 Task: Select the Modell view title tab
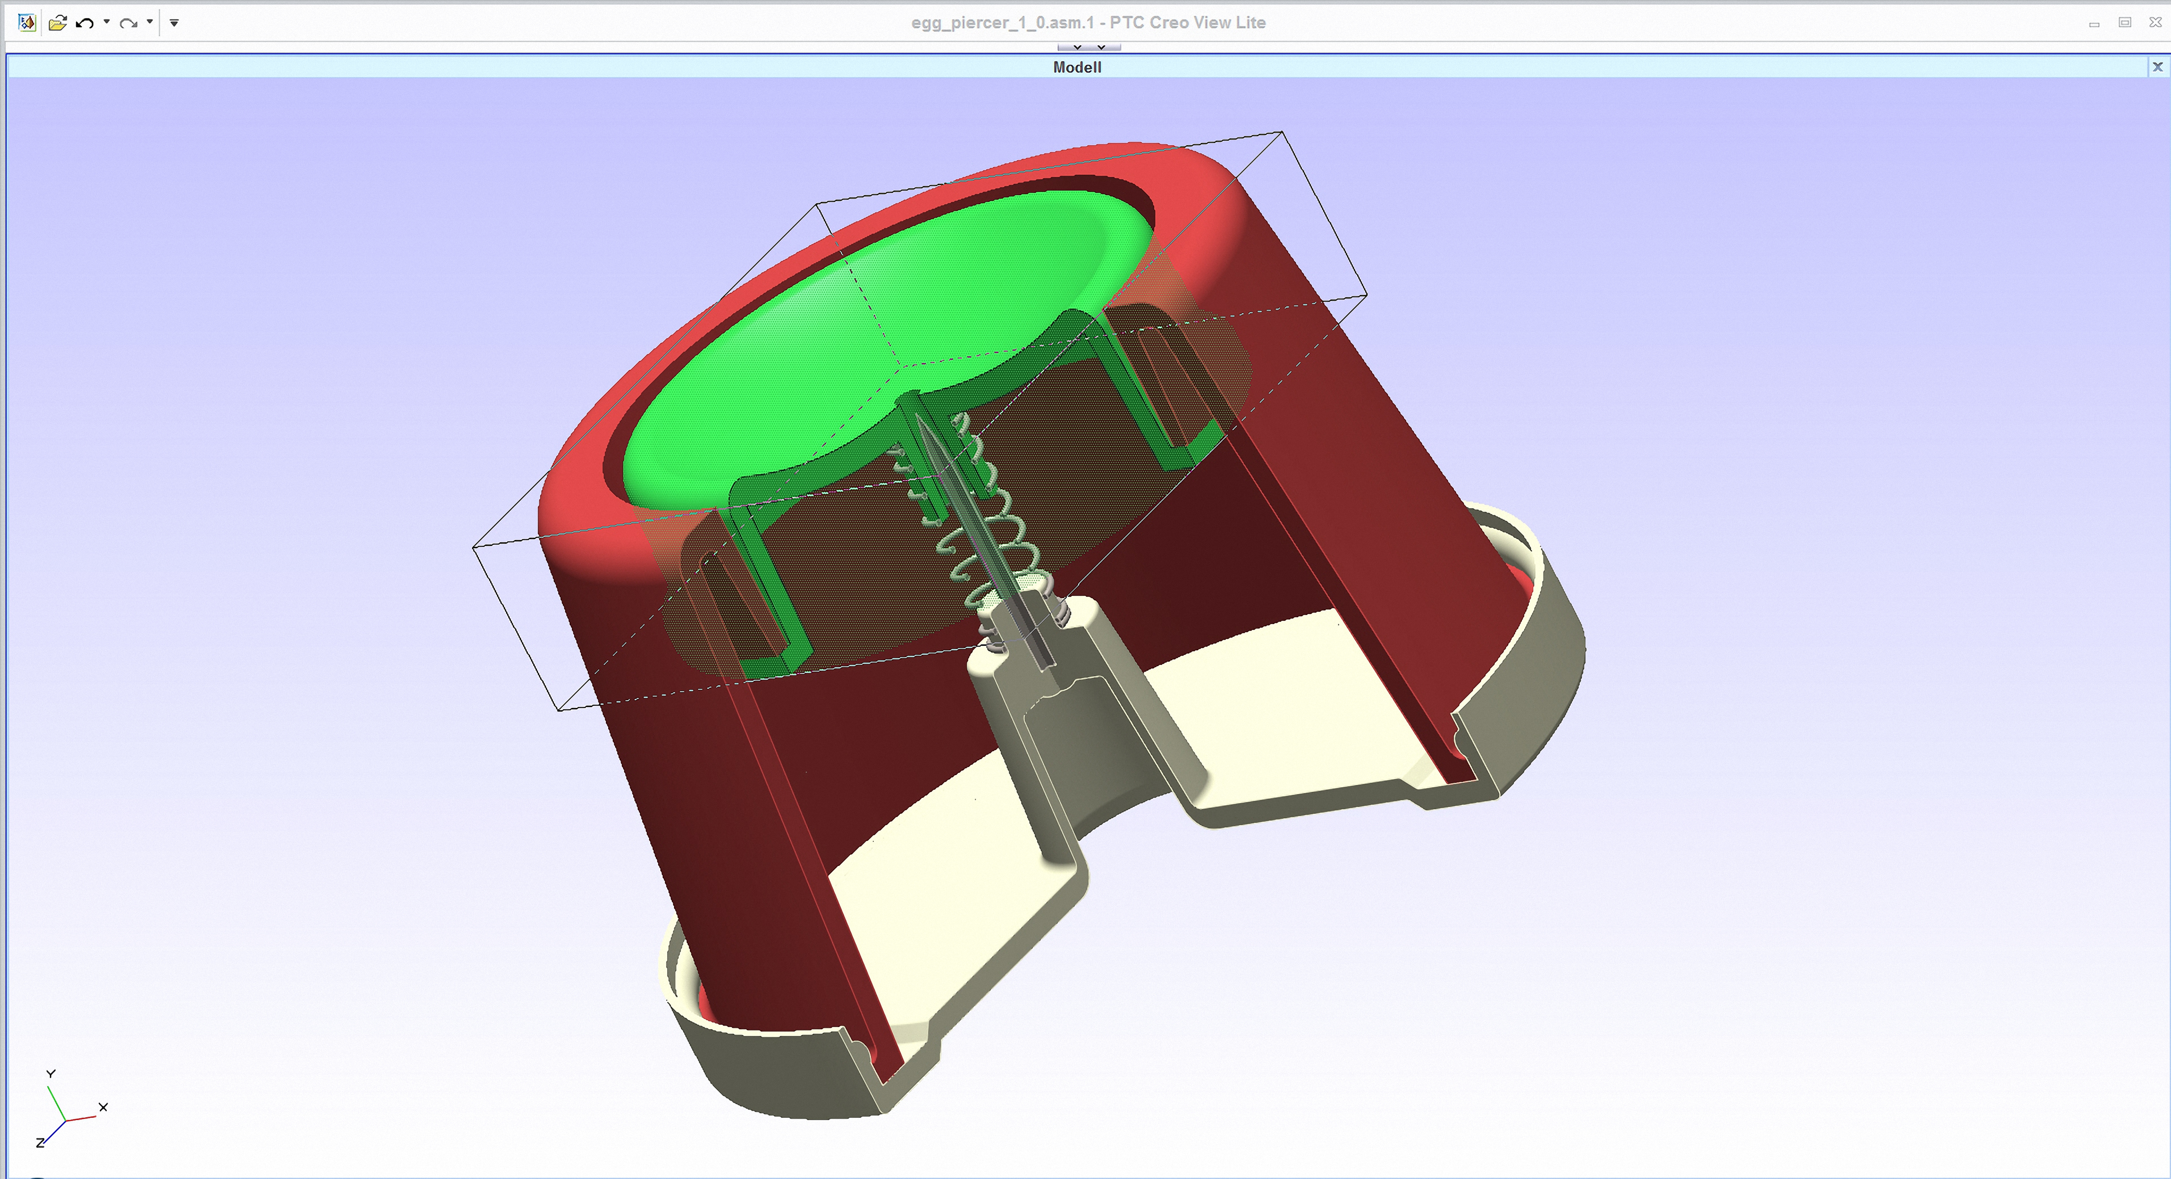pyautogui.click(x=1077, y=68)
